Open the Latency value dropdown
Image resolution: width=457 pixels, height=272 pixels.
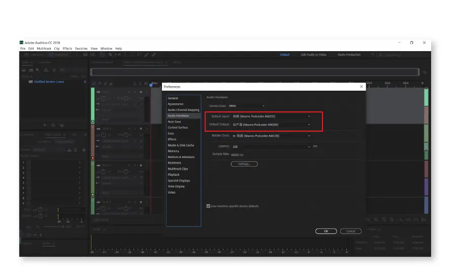(309, 146)
